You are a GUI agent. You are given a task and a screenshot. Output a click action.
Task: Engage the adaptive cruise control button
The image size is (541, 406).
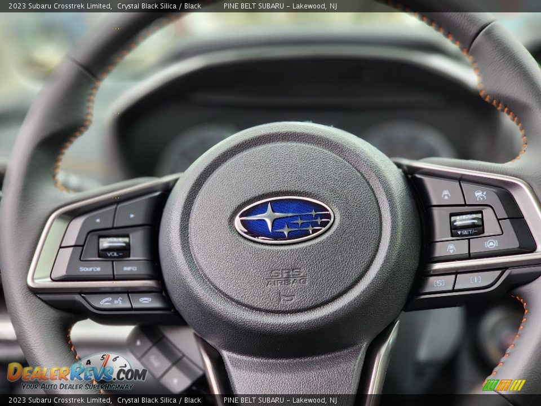(481, 195)
